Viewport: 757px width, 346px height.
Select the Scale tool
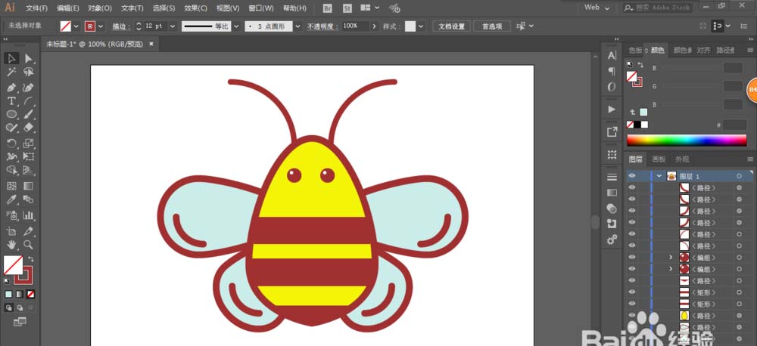click(x=29, y=143)
